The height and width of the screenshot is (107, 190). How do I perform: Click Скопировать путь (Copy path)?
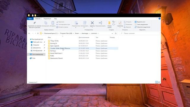pyautogui.click(x=63, y=24)
